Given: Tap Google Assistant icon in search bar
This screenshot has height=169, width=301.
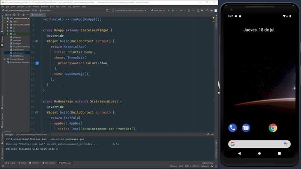Looking at the screenshot, I should [285, 144].
